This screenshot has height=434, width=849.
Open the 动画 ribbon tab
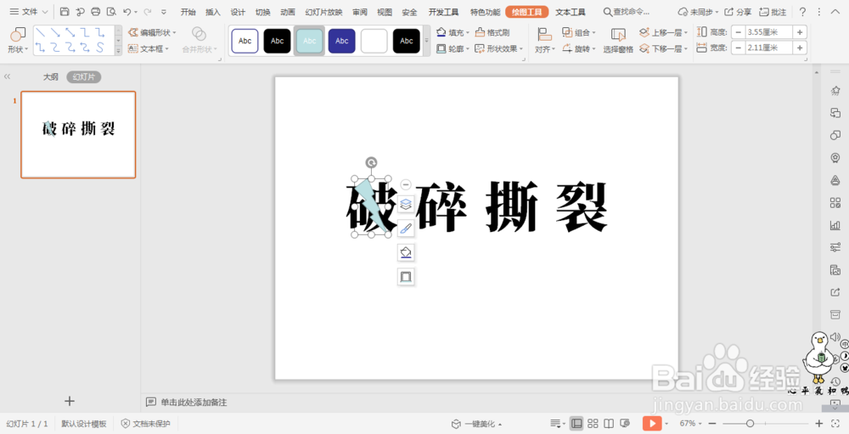[x=288, y=11]
